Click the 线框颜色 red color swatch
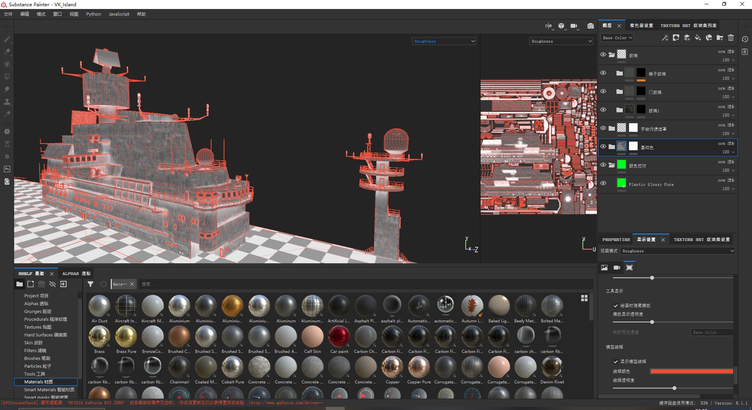 pyautogui.click(x=692, y=371)
